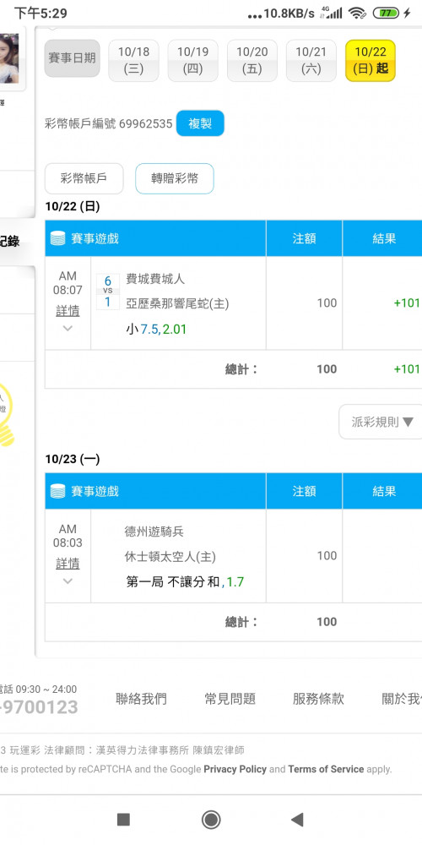Open the 派彩規則 dropdown

coord(381,422)
